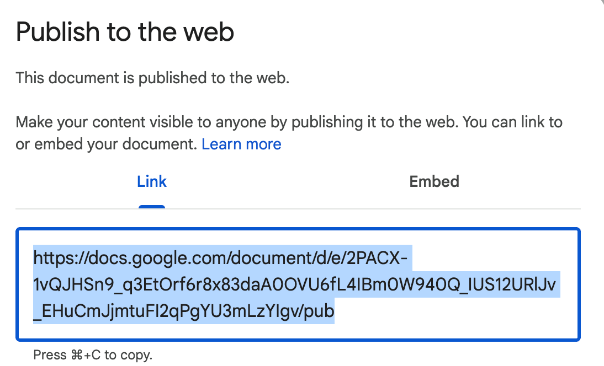Open the Learn more link

[x=241, y=144]
